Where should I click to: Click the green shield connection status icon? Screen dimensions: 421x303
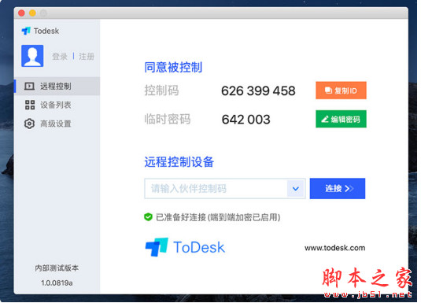(148, 217)
